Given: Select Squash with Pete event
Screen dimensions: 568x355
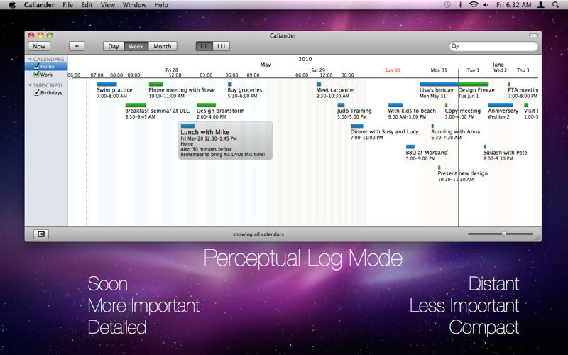Looking at the screenshot, I should 505,153.
